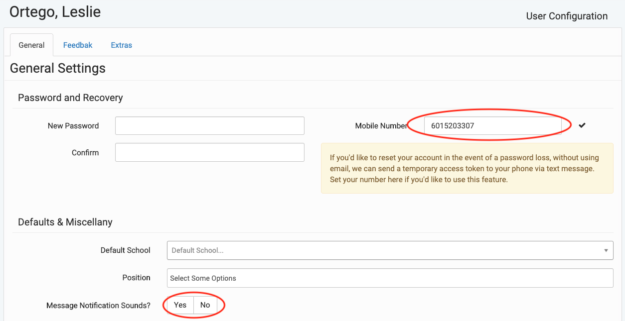
Task: Click the Position label
Action: [x=137, y=278]
